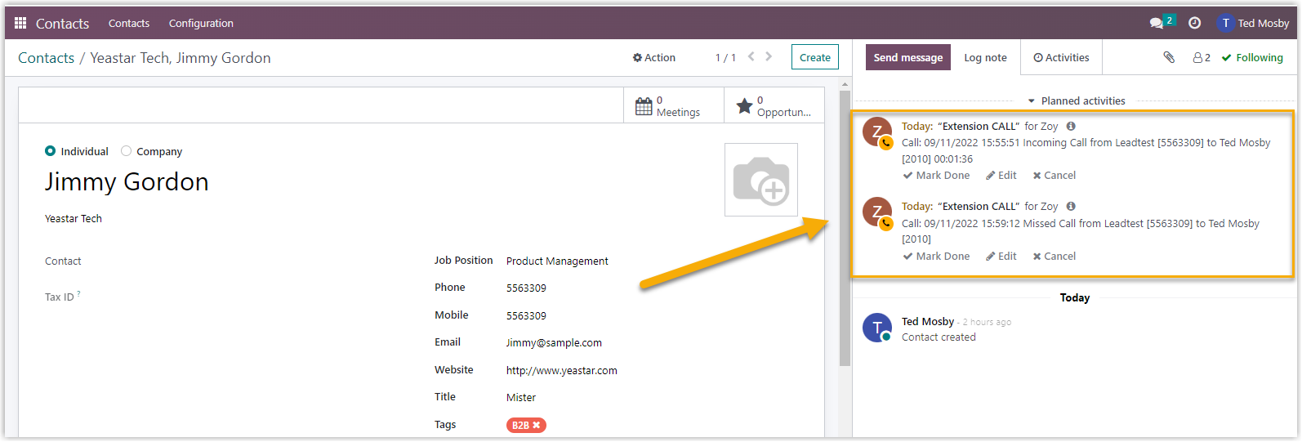Image resolution: width=1302 pixels, height=442 pixels.
Task: Open the Ted Mosby user menu
Action: click(1253, 23)
